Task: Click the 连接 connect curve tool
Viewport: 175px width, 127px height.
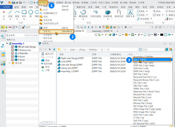Action: (x=157, y=15)
